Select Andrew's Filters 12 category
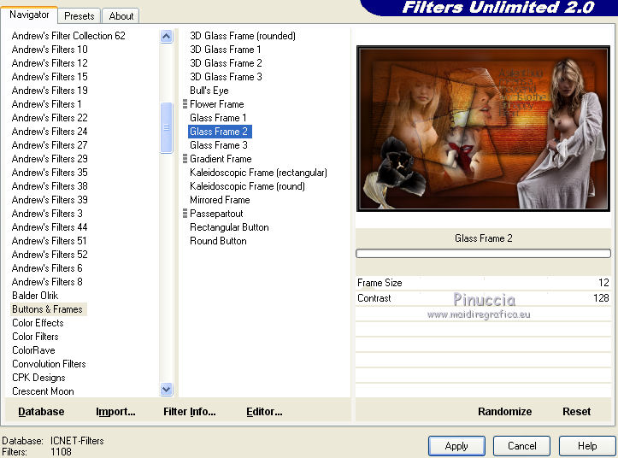Screen dimensions: 618x458 coord(50,63)
